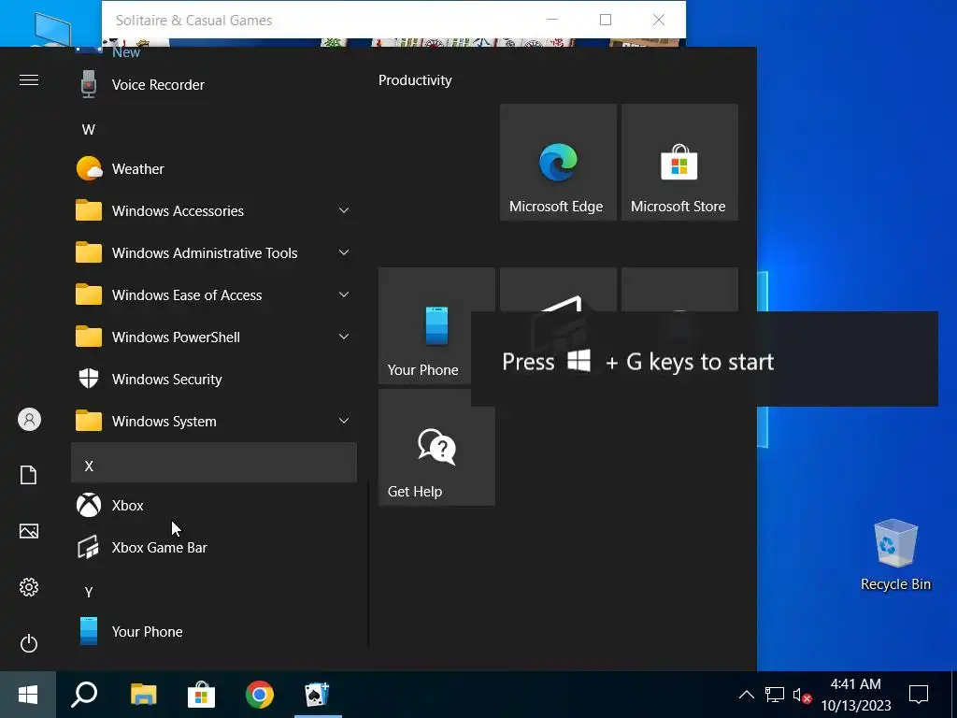Close the Solitaire & Casual Games window
Image resolution: width=957 pixels, height=718 pixels.
click(659, 20)
